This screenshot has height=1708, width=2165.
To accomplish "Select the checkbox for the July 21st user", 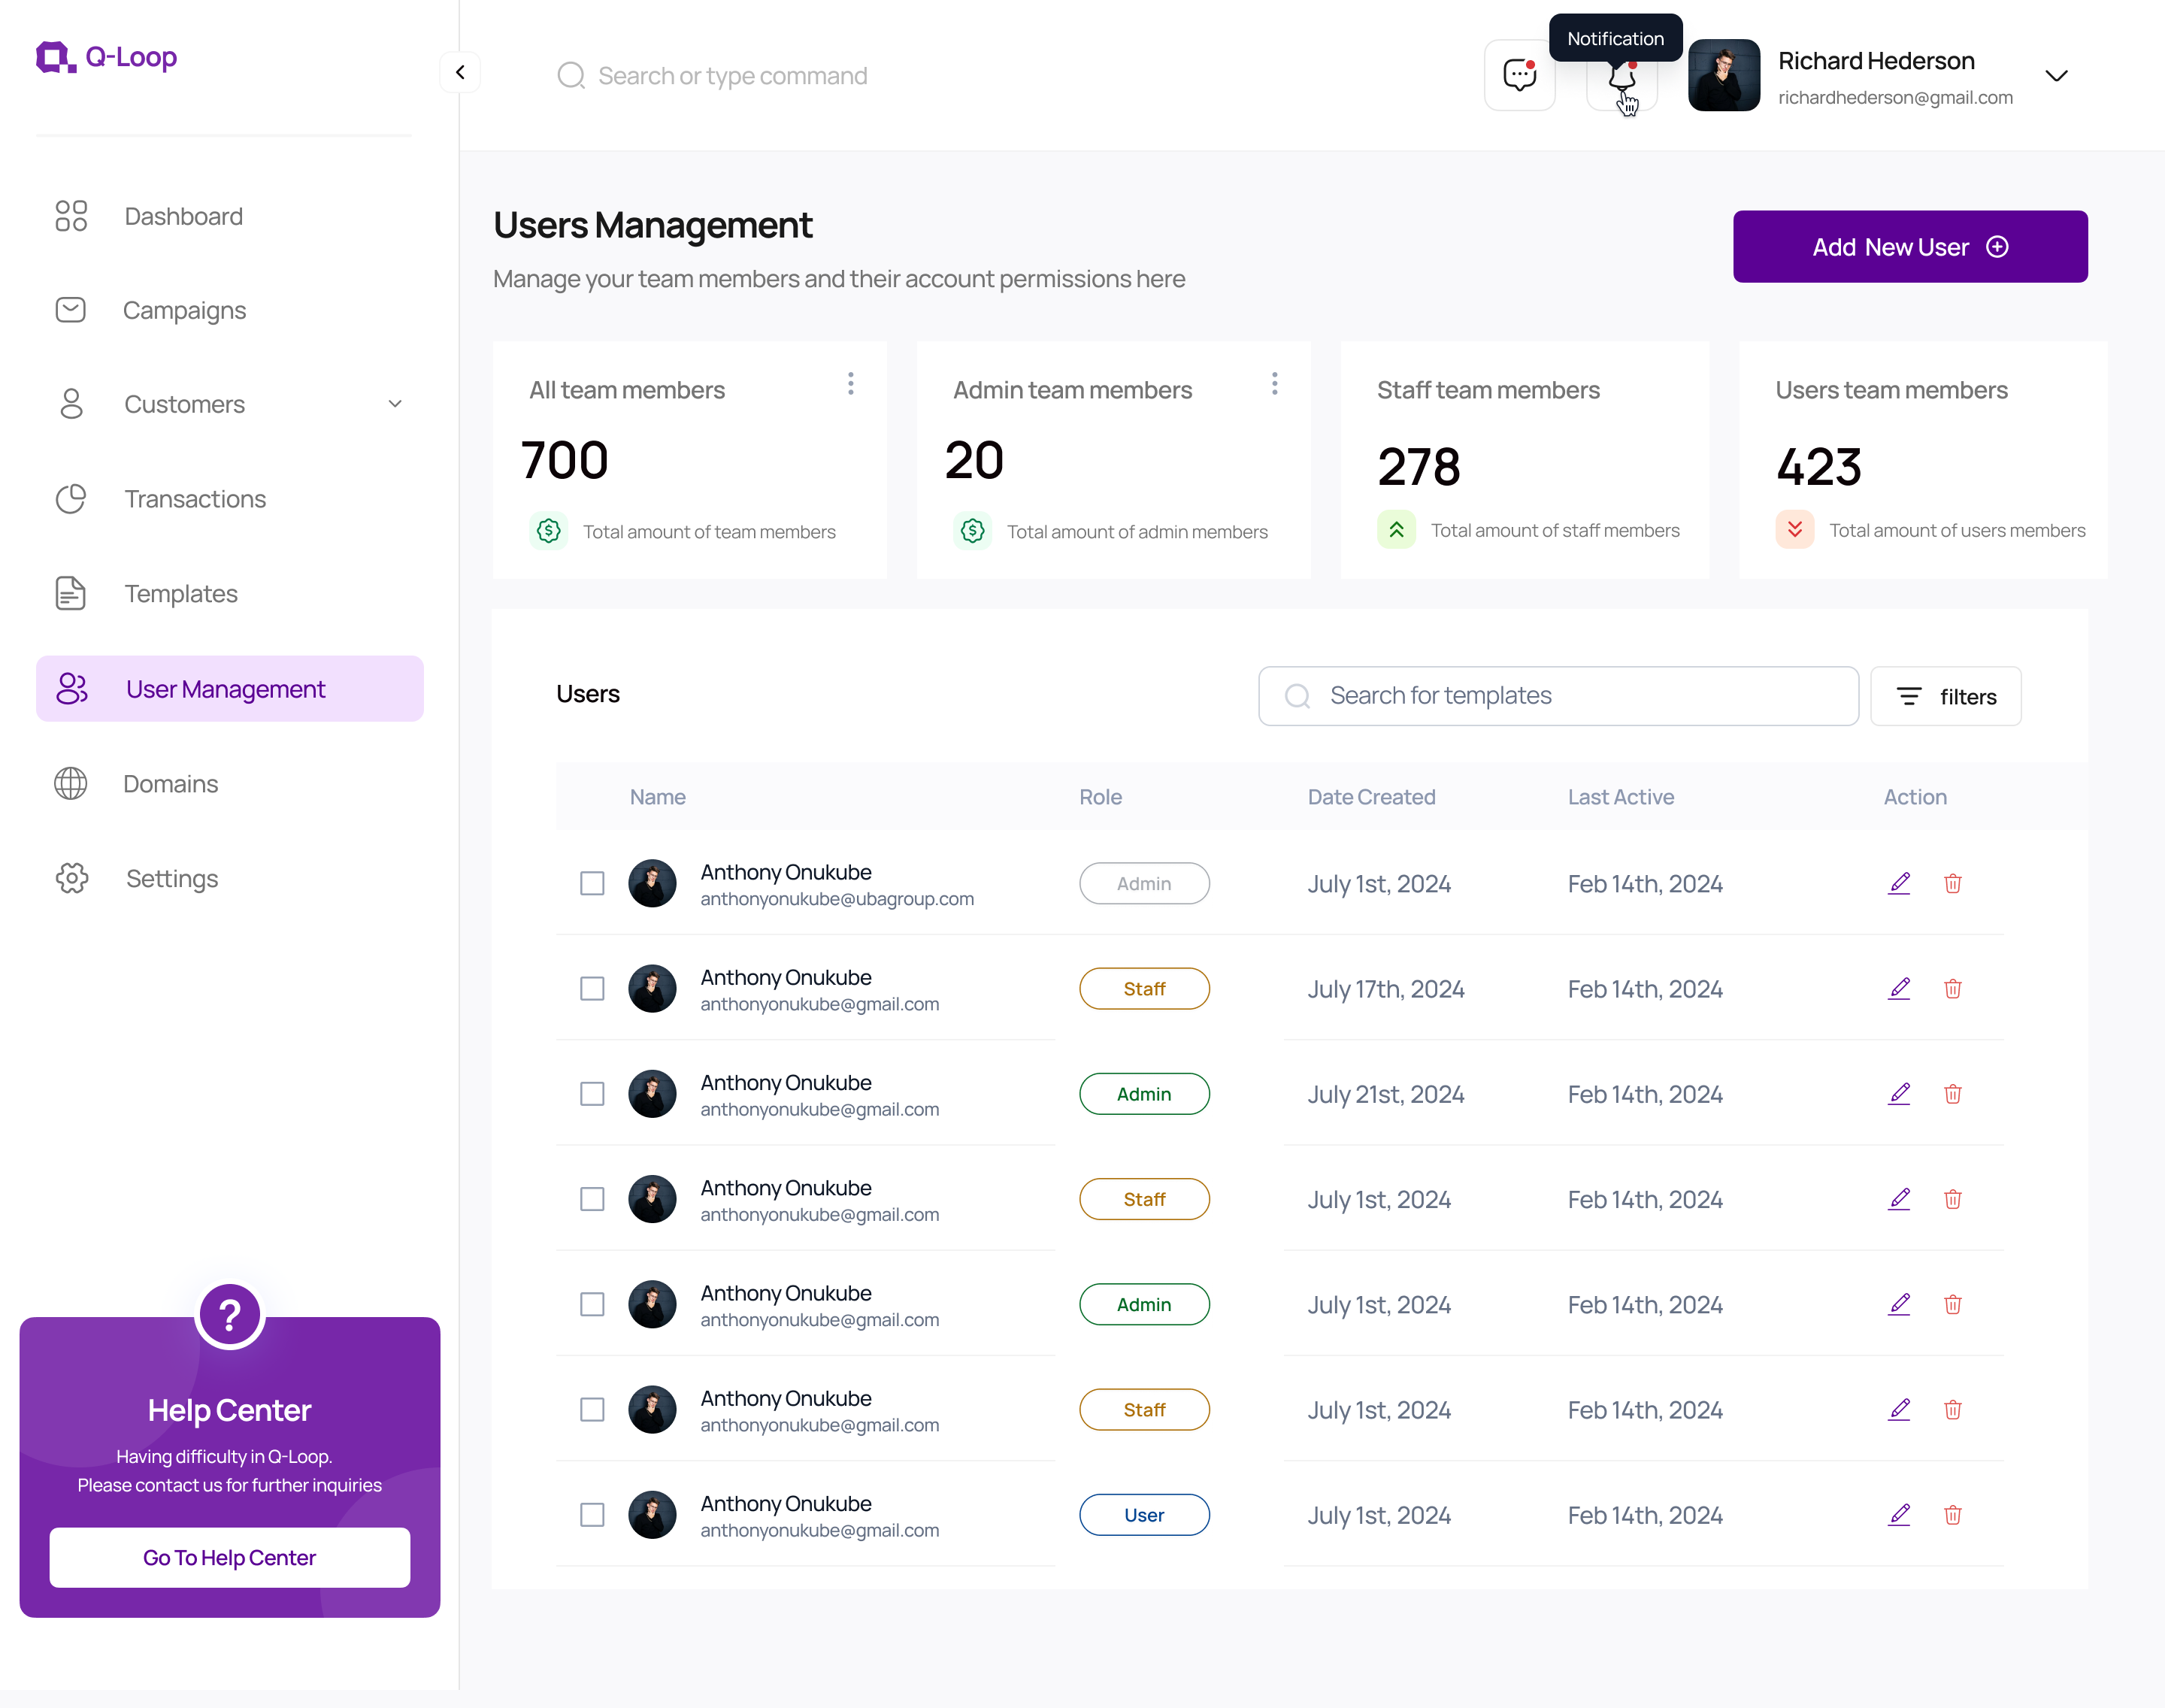I will (x=592, y=1093).
